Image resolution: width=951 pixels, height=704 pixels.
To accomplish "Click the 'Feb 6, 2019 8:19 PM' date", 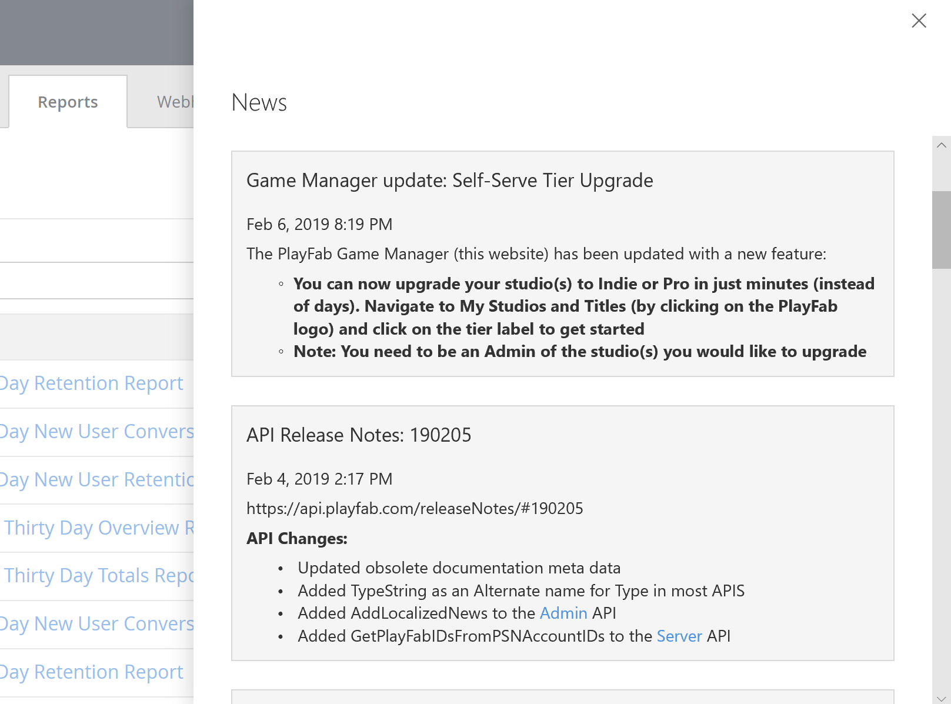I will point(319,224).
